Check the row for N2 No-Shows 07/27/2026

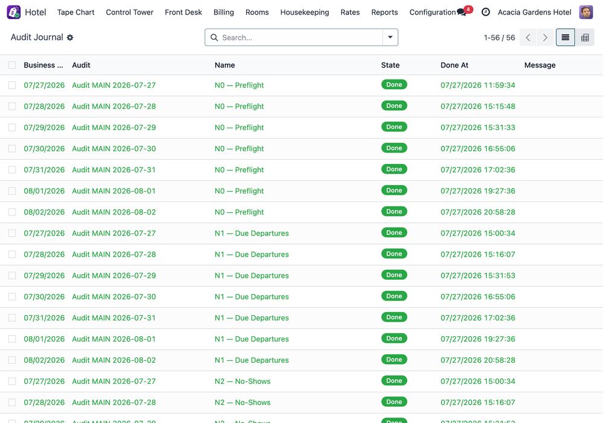point(12,381)
